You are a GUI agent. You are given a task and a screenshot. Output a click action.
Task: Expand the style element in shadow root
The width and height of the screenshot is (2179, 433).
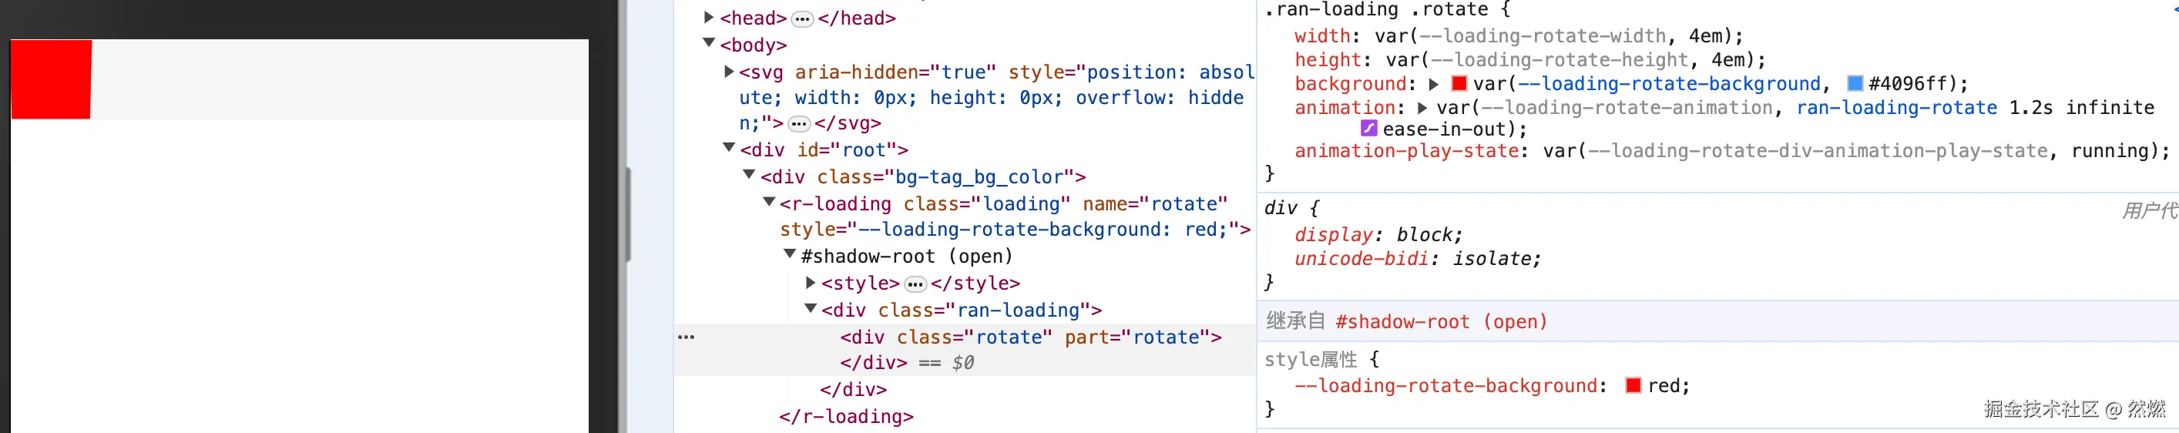810,283
